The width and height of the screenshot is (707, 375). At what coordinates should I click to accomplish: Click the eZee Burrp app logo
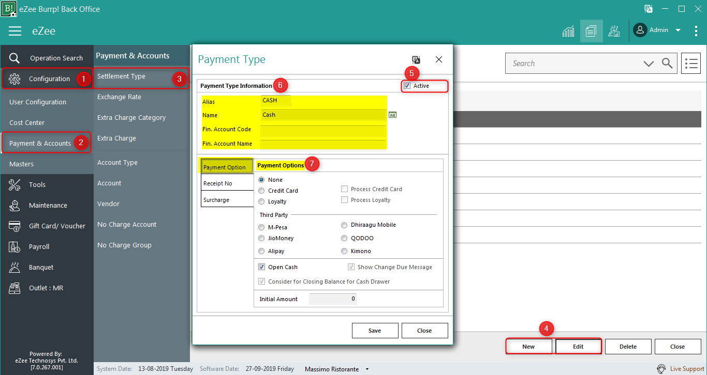(x=9, y=9)
